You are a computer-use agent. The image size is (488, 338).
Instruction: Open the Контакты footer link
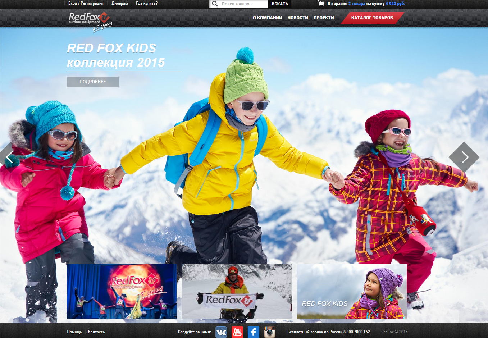[x=97, y=332]
